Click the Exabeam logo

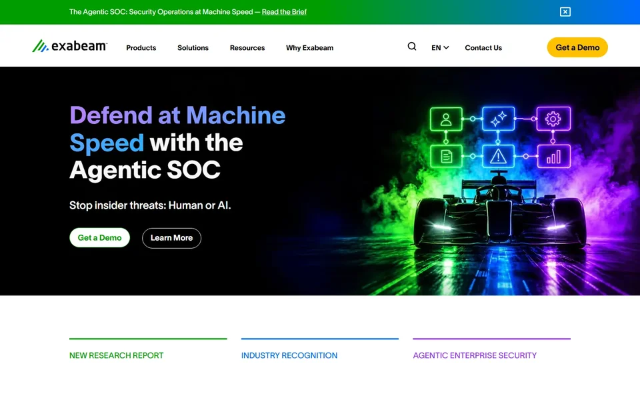[x=70, y=46]
